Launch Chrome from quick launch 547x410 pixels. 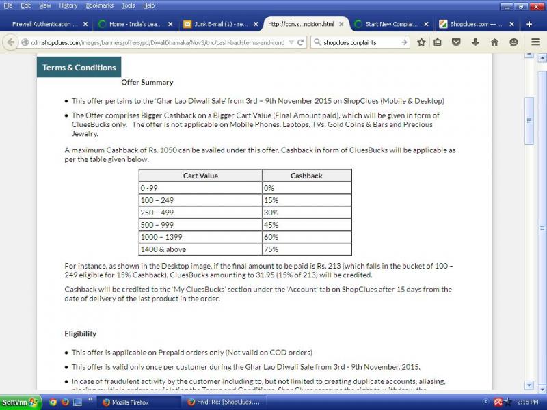tap(53, 402)
